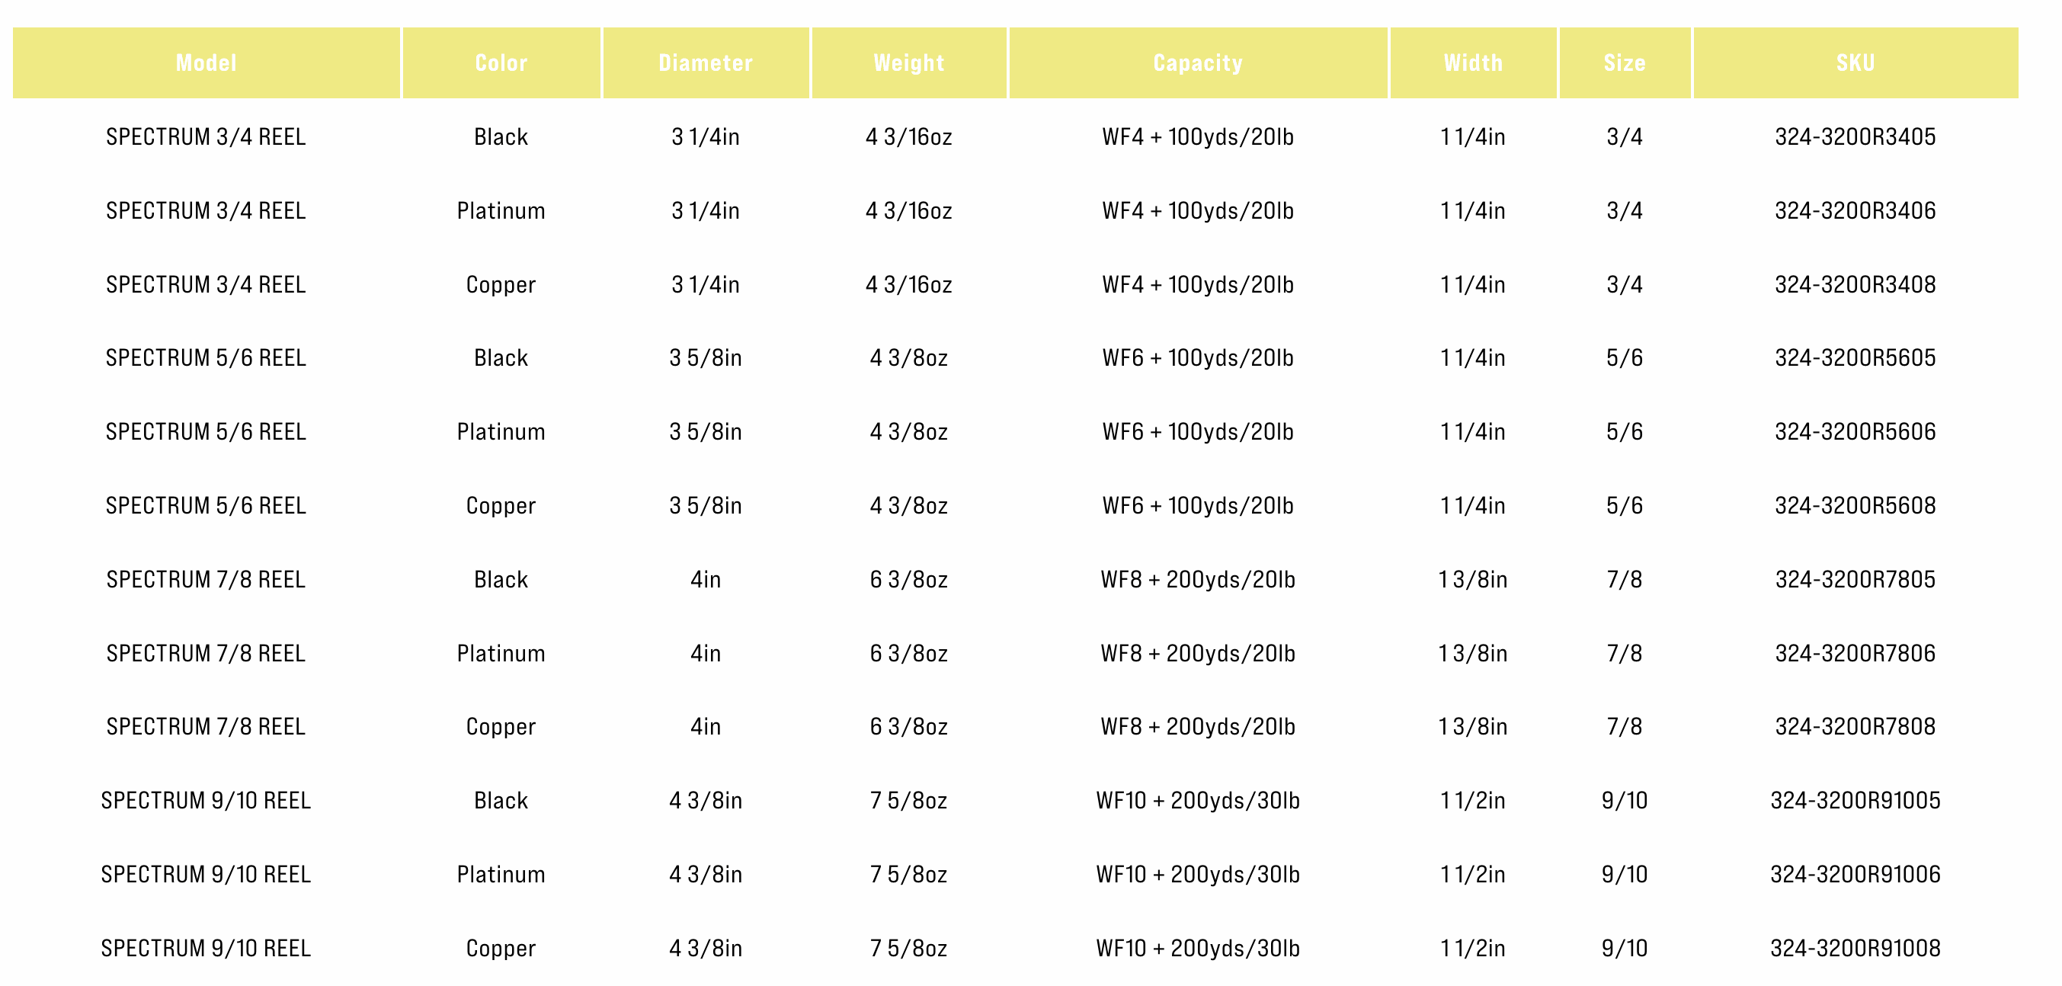Select SKU 324-3200R91005 cell

pyautogui.click(x=1855, y=800)
